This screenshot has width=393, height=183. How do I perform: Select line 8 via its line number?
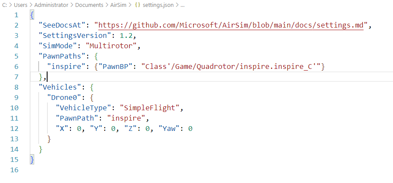[x=16, y=87]
